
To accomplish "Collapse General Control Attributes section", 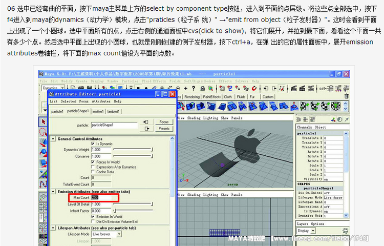I will (x=53, y=139).
